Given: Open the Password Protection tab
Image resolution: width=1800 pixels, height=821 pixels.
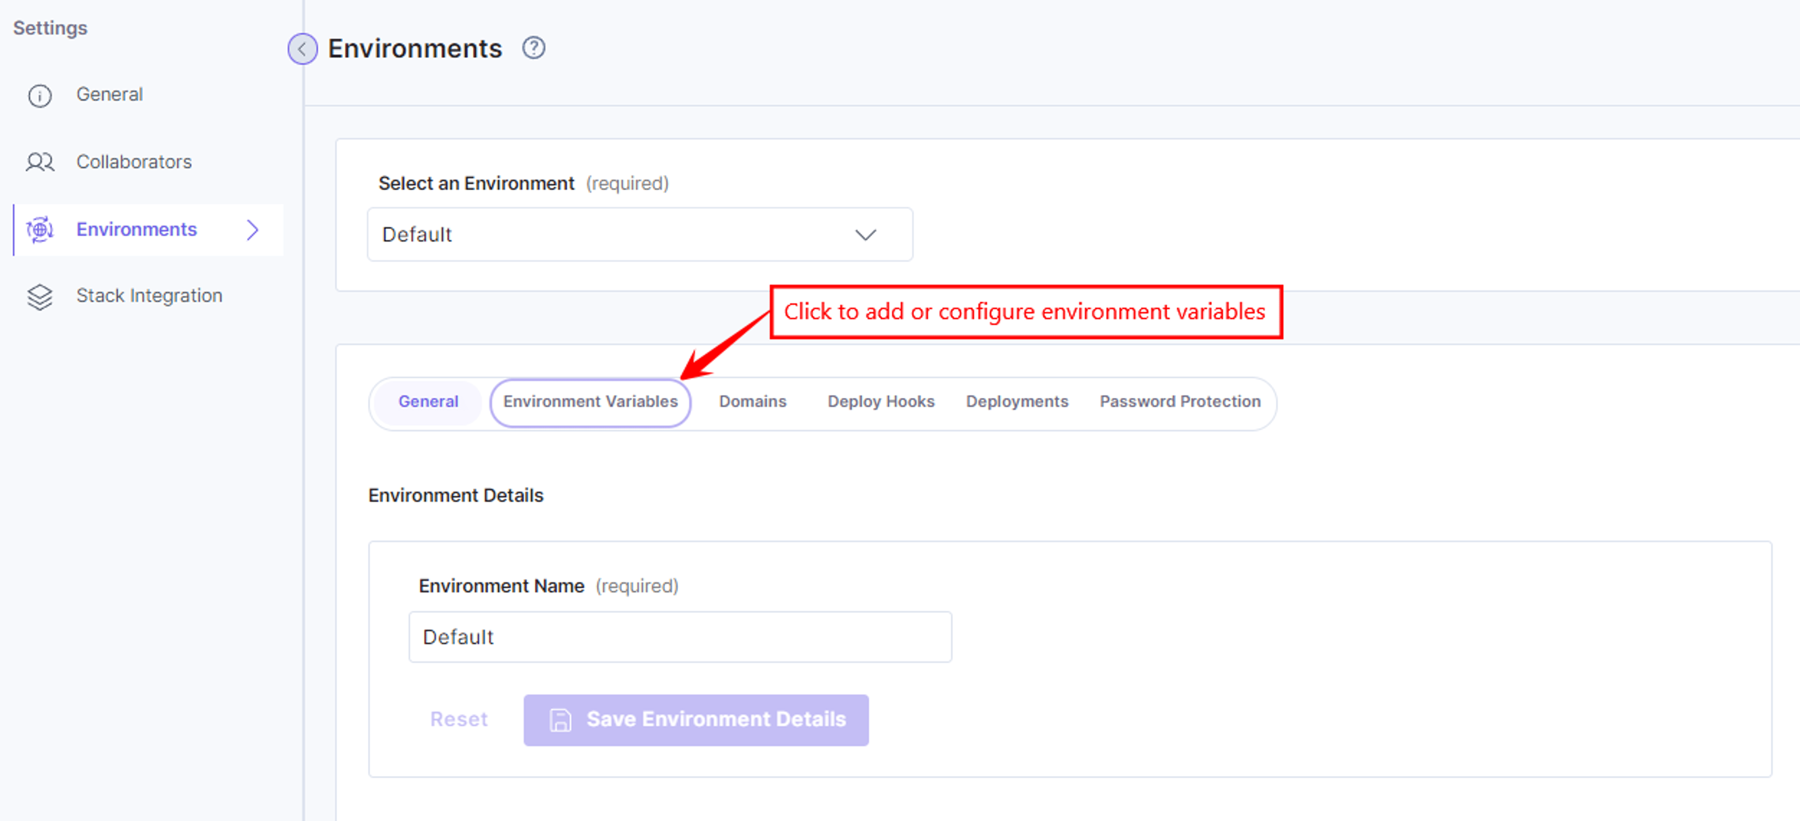Looking at the screenshot, I should click(x=1180, y=402).
